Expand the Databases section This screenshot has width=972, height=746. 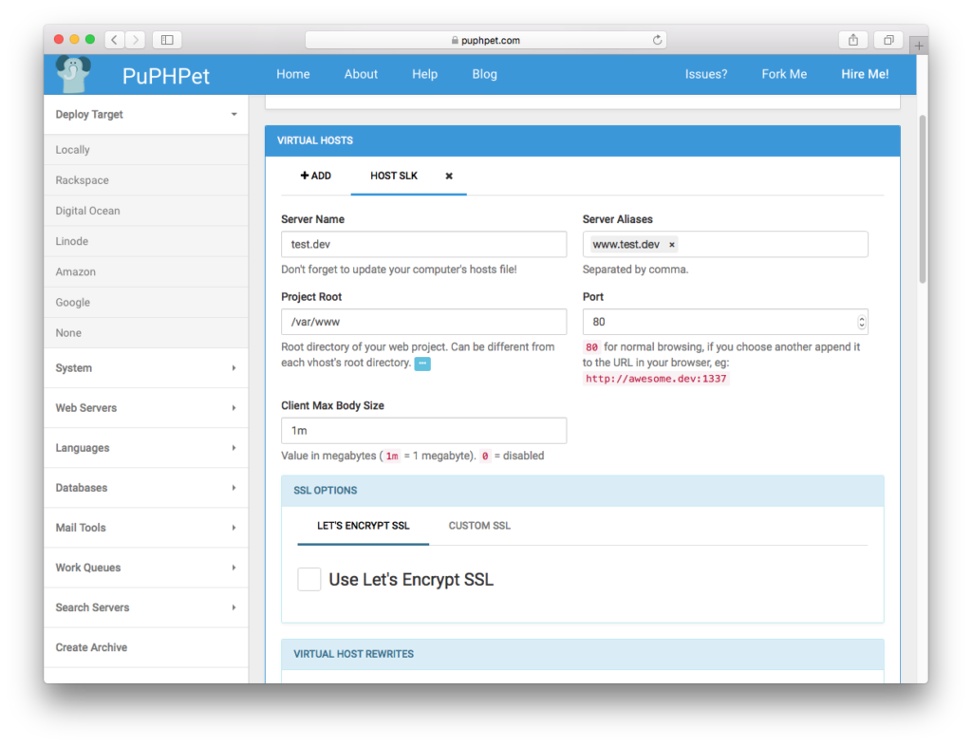146,488
